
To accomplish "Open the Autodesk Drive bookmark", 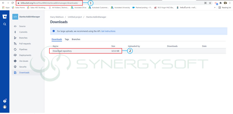I will [x=79, y=7].
